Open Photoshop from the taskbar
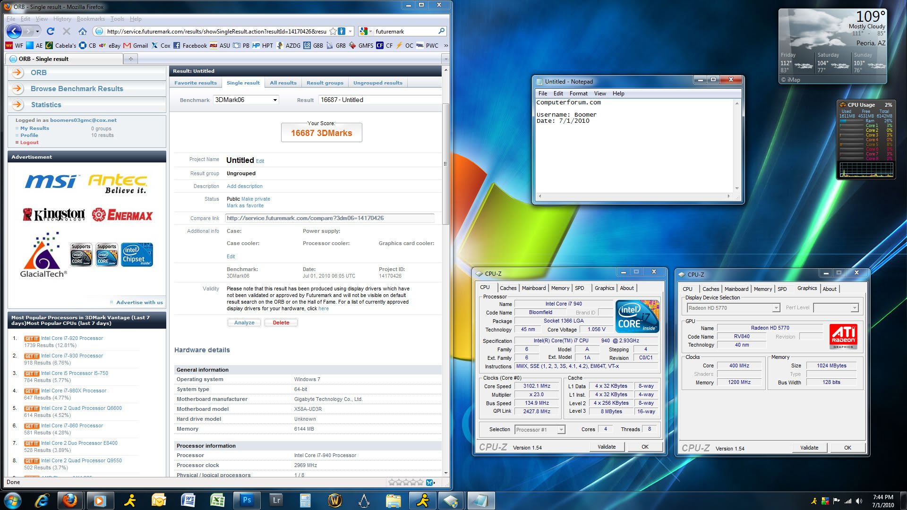Screen dimensions: 907x510 [247, 501]
